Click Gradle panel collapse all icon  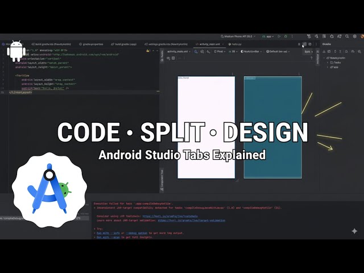click(x=340, y=52)
